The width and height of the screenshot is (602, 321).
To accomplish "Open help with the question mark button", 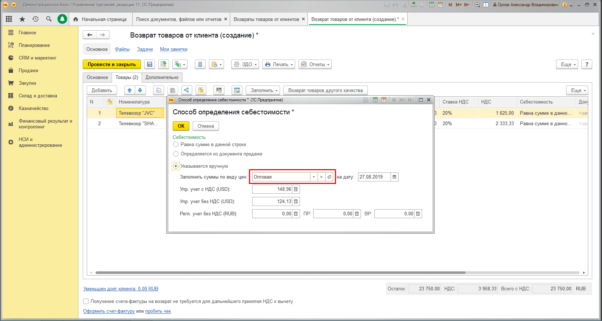I will [587, 64].
